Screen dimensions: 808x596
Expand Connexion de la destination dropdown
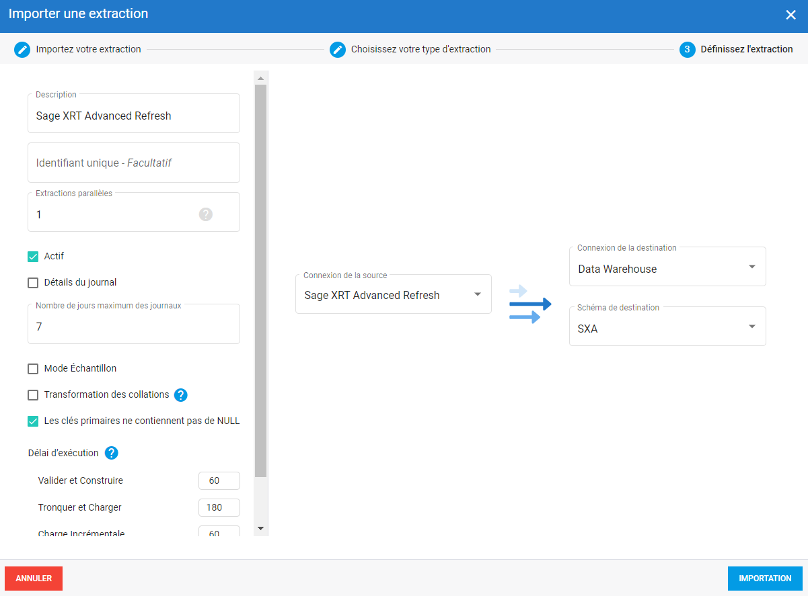click(x=667, y=267)
